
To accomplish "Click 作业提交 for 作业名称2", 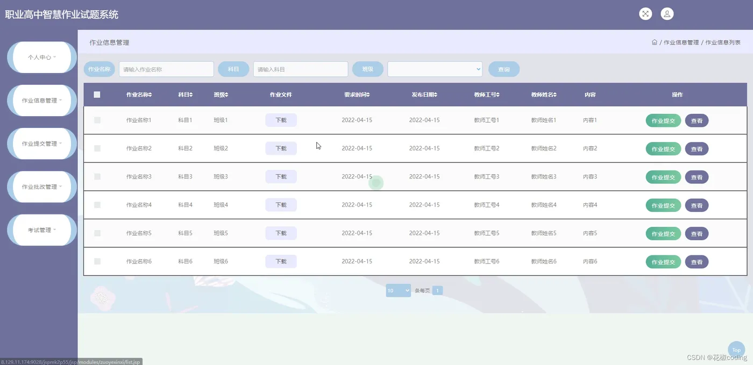I will click(663, 149).
